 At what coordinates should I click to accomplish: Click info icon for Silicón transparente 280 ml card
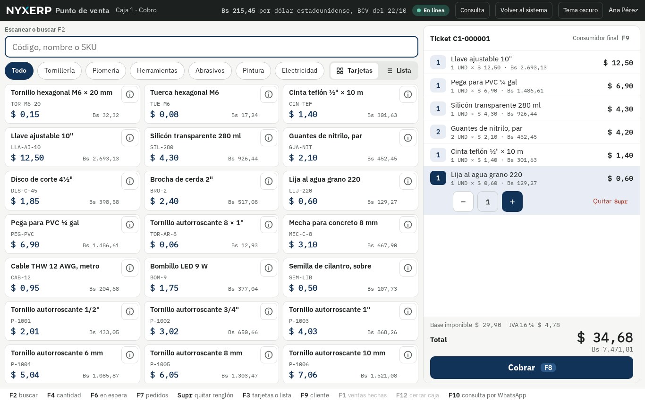coord(269,138)
